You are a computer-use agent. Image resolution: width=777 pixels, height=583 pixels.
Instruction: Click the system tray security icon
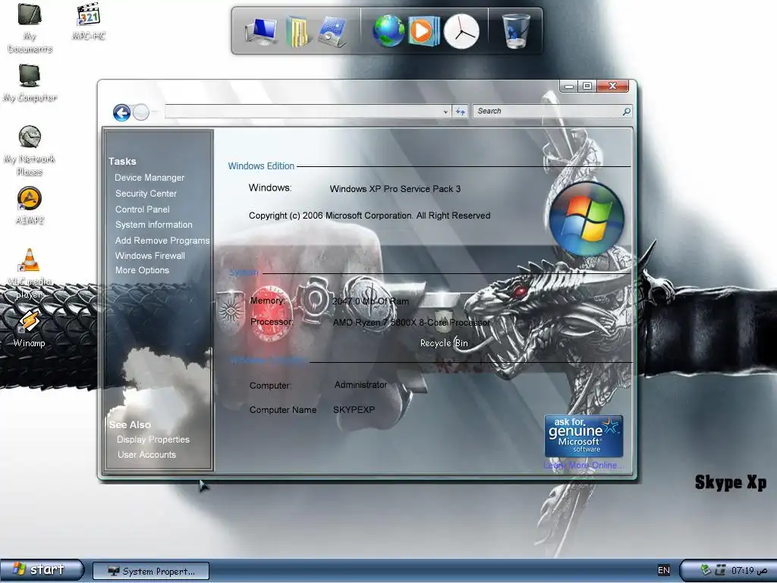coord(706,570)
